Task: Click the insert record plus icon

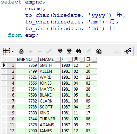Action: [x=31, y=51]
